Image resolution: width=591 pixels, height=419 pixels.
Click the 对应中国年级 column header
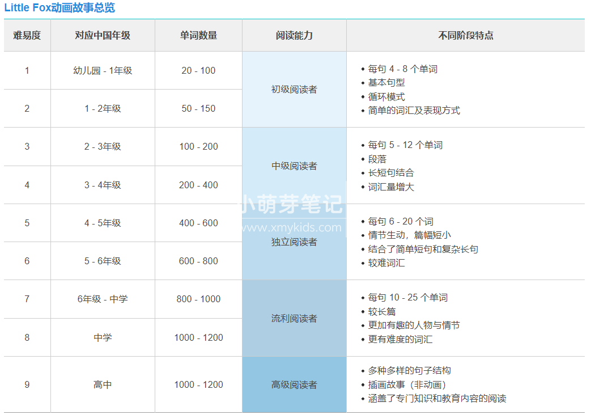pyautogui.click(x=103, y=35)
